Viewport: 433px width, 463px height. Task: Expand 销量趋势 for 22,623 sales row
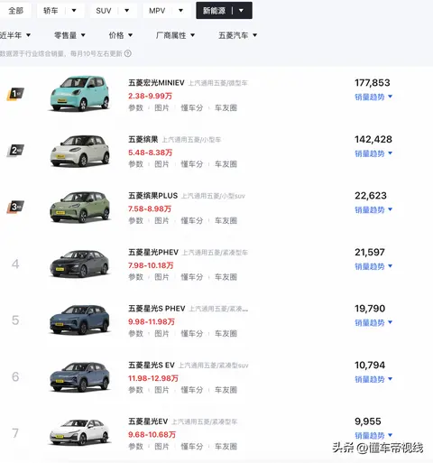coord(373,209)
